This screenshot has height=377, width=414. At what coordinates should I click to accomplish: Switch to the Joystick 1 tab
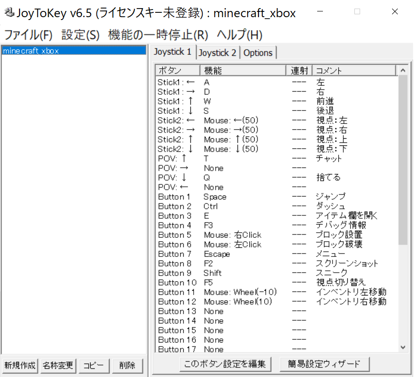(x=172, y=51)
